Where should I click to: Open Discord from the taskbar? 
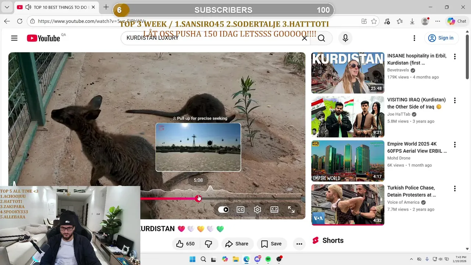pyautogui.click(x=257, y=259)
